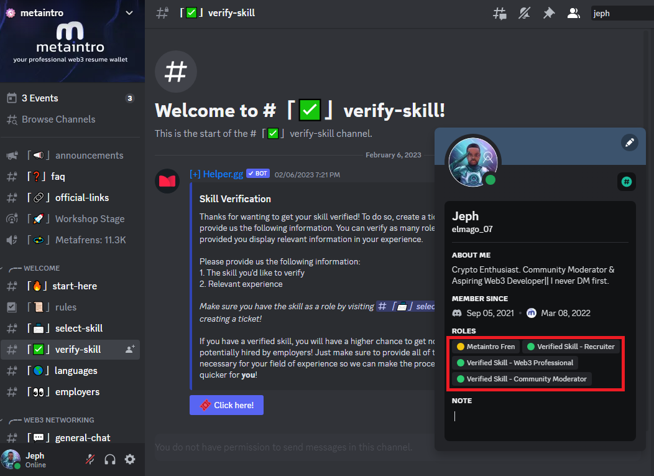The image size is (654, 476).
Task: Open User Settings gear icon
Action: 130,459
